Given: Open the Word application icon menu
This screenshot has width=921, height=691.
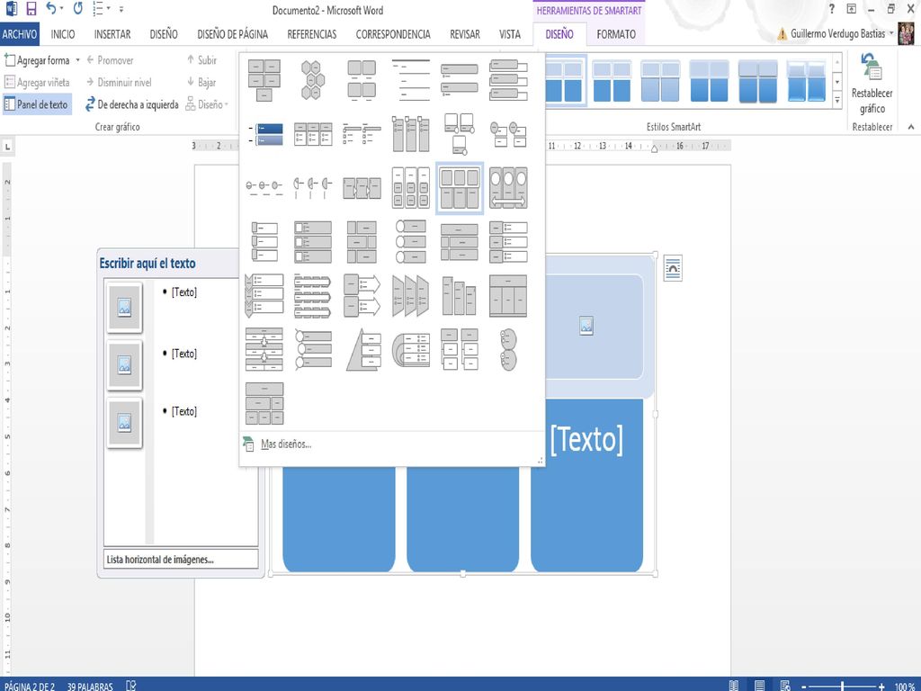Looking at the screenshot, I should tap(11, 9).
